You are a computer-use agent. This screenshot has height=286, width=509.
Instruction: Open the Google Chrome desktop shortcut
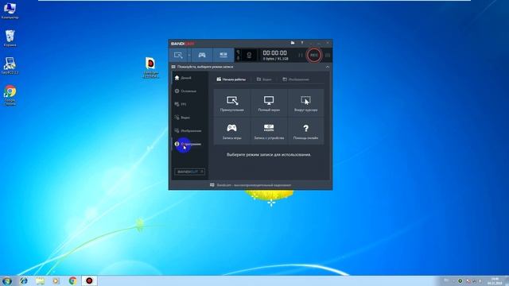(x=10, y=95)
